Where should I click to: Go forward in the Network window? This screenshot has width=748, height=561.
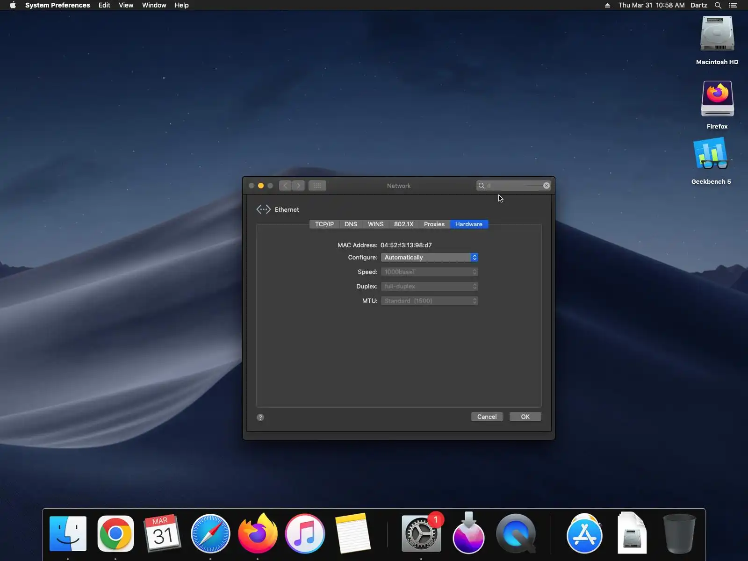coord(299,186)
